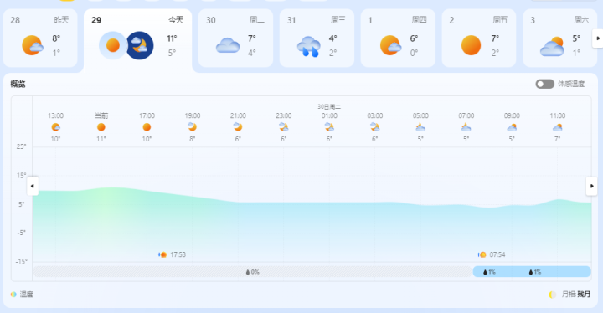Open the Tuesday the 30th forecast card
The image size is (603, 313).
click(235, 38)
